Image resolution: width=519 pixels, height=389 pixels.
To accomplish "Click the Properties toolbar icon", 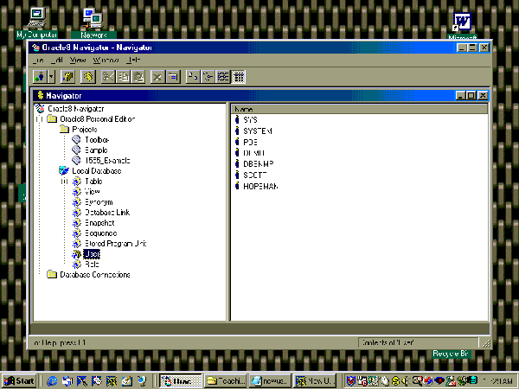I will [173, 77].
